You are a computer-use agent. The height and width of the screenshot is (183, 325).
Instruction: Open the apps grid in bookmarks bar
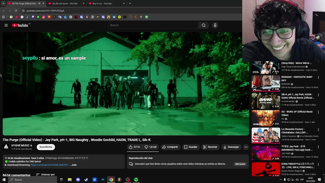coord(3,17)
